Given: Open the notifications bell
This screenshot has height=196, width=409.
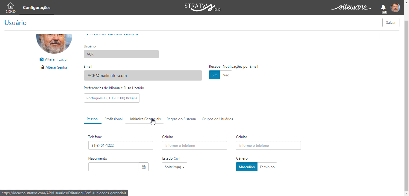Looking at the screenshot, I should [x=383, y=7].
